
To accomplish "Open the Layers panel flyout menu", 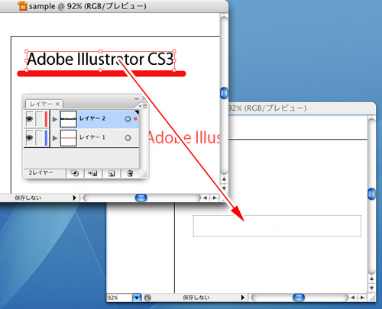I will tap(143, 105).
